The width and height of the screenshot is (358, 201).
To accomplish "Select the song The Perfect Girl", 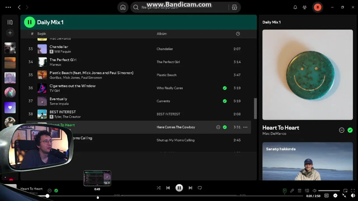I will click(63, 60).
